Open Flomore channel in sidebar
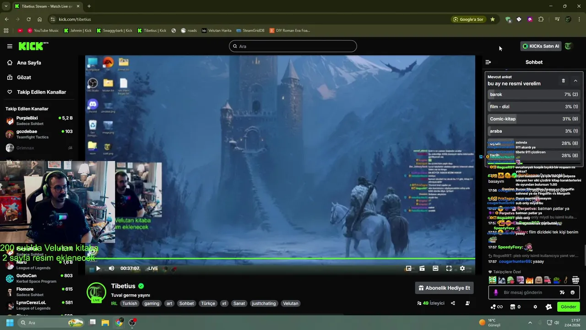 click(39, 291)
